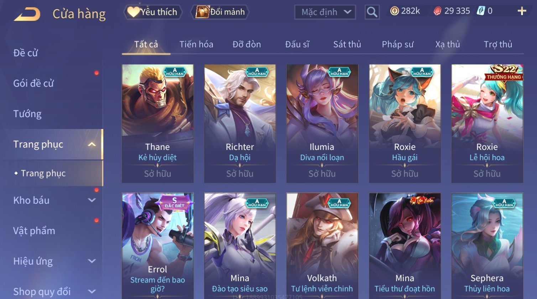537x299 pixels.
Task: Open Đổi mảnh chest exchange button
Action: click(220, 12)
